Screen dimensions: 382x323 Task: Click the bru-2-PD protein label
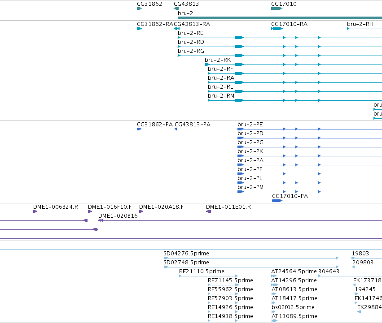click(x=250, y=134)
